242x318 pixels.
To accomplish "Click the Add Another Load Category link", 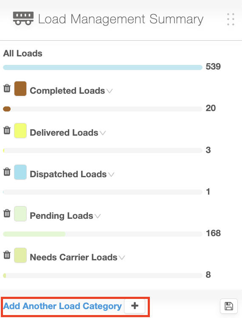I will (x=62, y=306).
